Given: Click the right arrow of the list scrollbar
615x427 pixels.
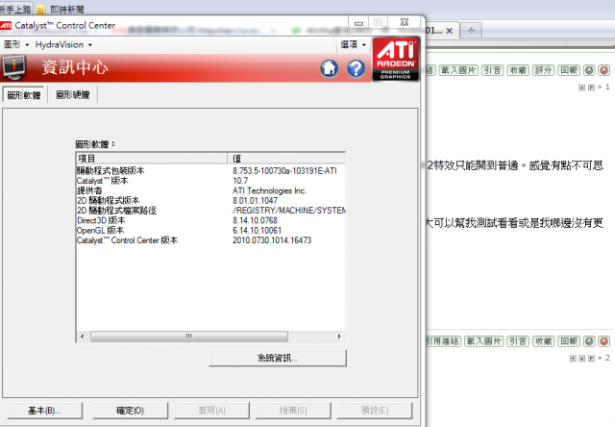Looking at the screenshot, I should [339, 337].
